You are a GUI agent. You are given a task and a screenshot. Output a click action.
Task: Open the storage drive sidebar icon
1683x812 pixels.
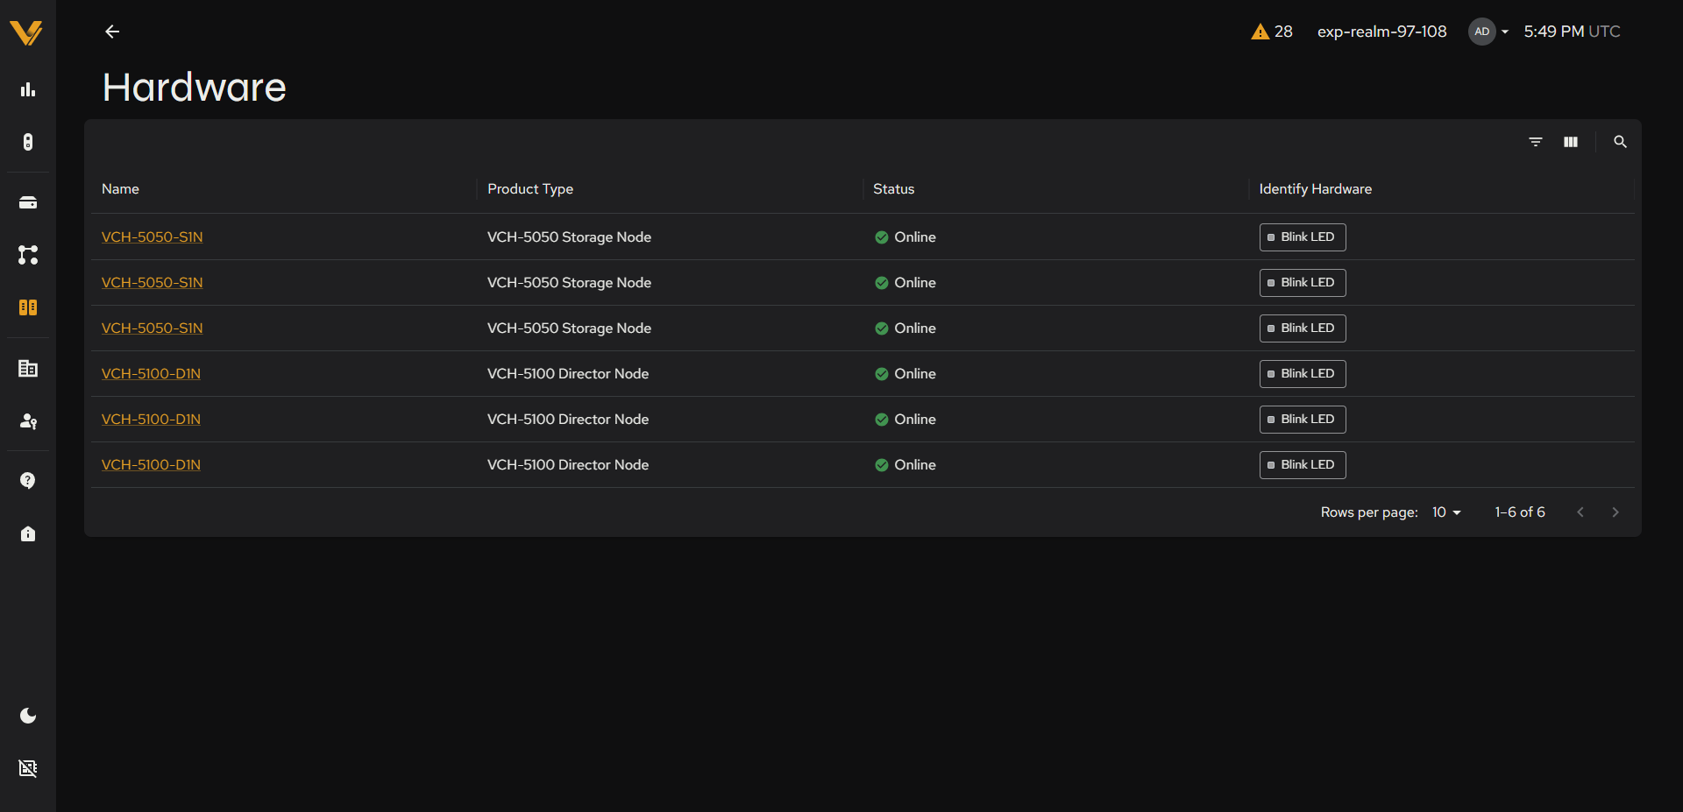[x=28, y=202]
